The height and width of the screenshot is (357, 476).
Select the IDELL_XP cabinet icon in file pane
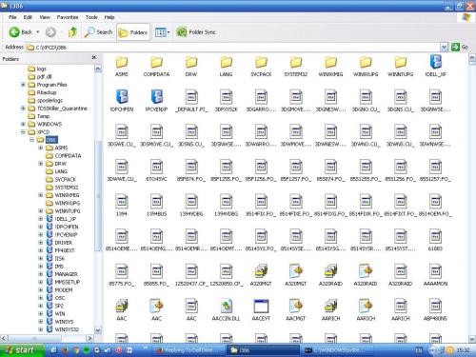pos(435,62)
